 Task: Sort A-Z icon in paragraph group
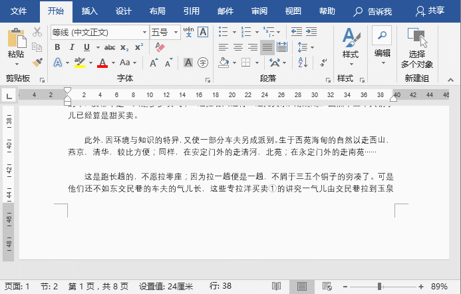click(x=303, y=63)
